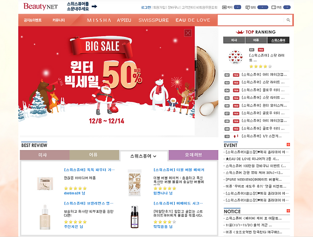Open the 쪽지 message icon
Screen dimensions: 313x237
click(x=224, y=7)
